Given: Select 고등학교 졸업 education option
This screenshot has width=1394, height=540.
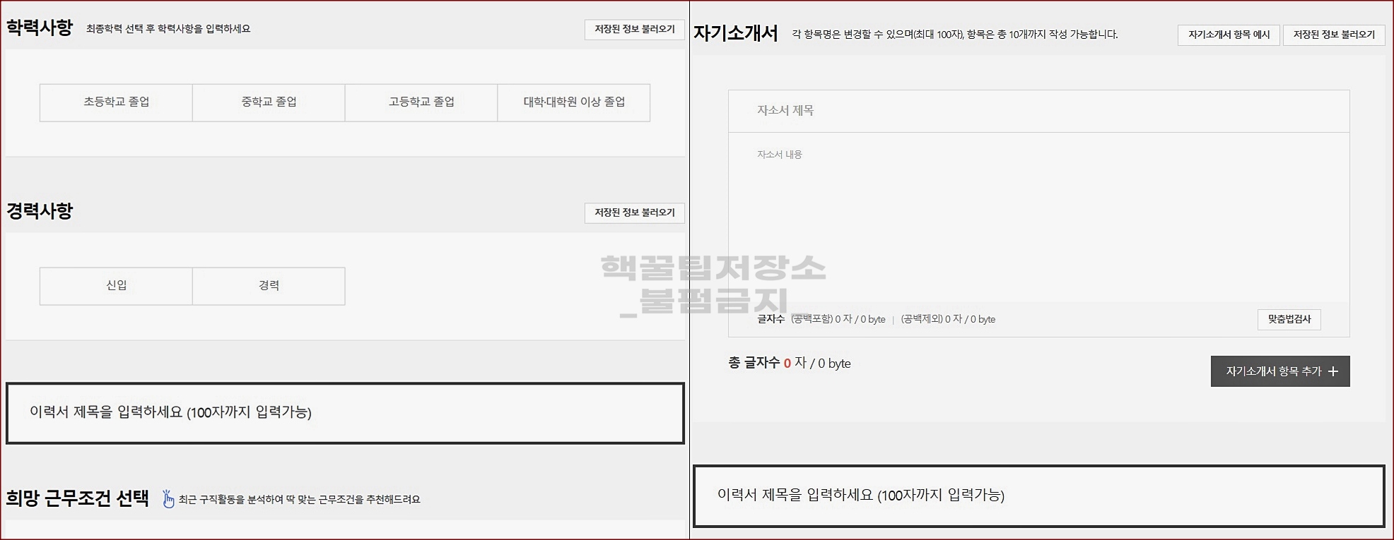Looking at the screenshot, I should [421, 103].
